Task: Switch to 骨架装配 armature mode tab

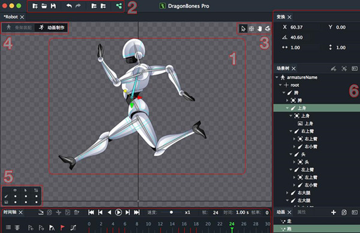Action: 19,28
